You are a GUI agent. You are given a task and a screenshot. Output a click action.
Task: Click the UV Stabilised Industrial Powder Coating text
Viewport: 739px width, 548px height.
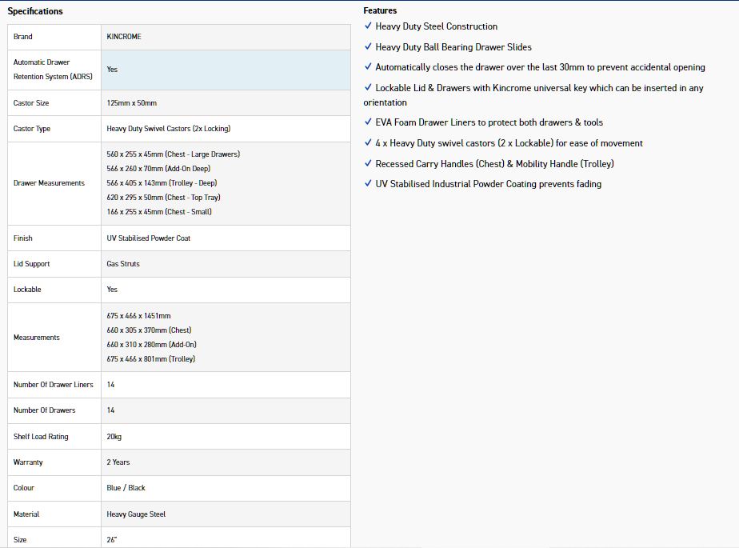click(488, 184)
